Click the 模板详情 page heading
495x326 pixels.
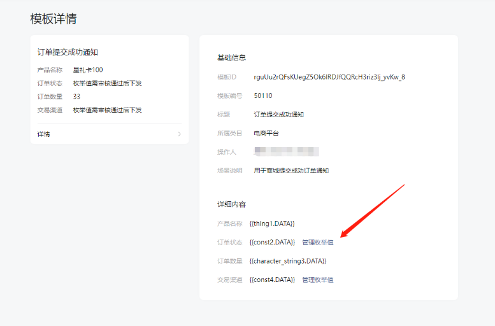tap(54, 19)
